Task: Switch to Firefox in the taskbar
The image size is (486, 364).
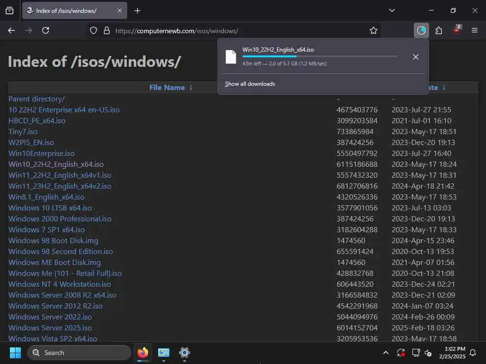Action: [x=143, y=353]
